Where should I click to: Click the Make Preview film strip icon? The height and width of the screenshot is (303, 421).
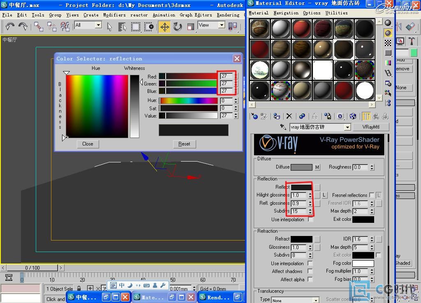pos(388,73)
